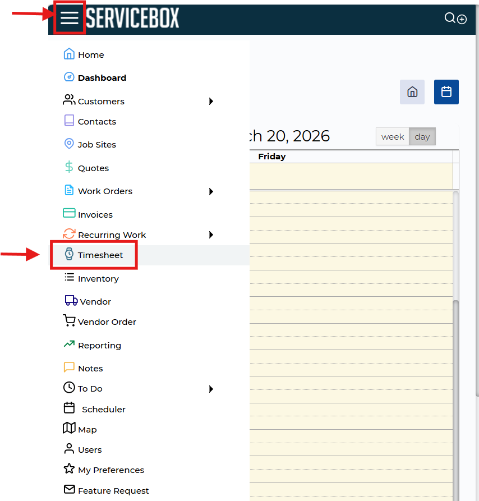
Task: Select the day view toggle
Action: [x=422, y=137]
